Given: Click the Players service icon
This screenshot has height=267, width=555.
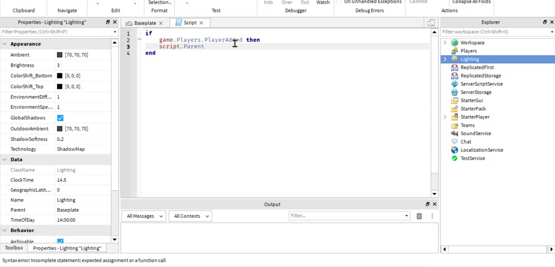Looking at the screenshot, I should [x=454, y=51].
